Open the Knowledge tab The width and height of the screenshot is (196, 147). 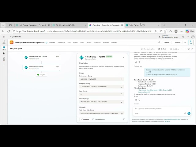pyautogui.click(x=61, y=42)
